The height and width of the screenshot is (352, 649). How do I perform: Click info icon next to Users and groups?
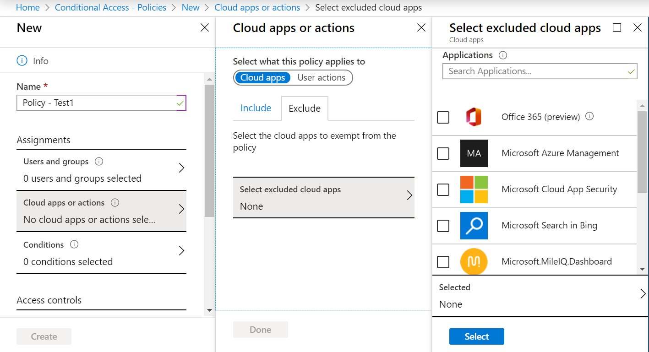coord(98,162)
